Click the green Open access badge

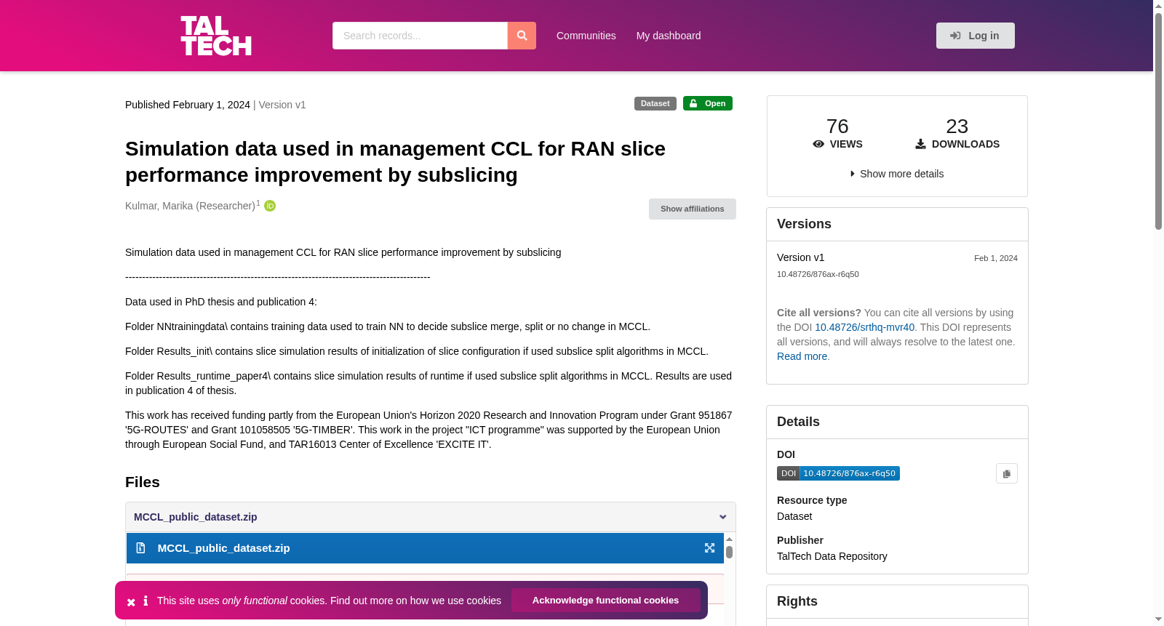(x=707, y=103)
